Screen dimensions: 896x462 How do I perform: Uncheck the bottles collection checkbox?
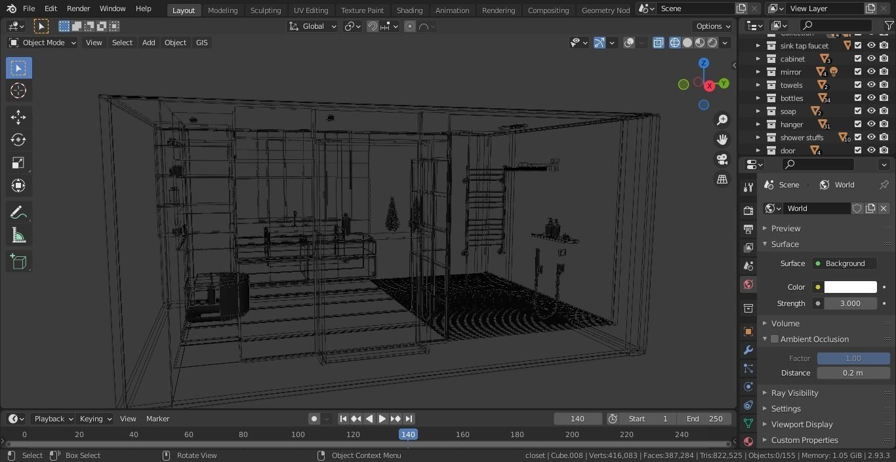pyautogui.click(x=858, y=98)
